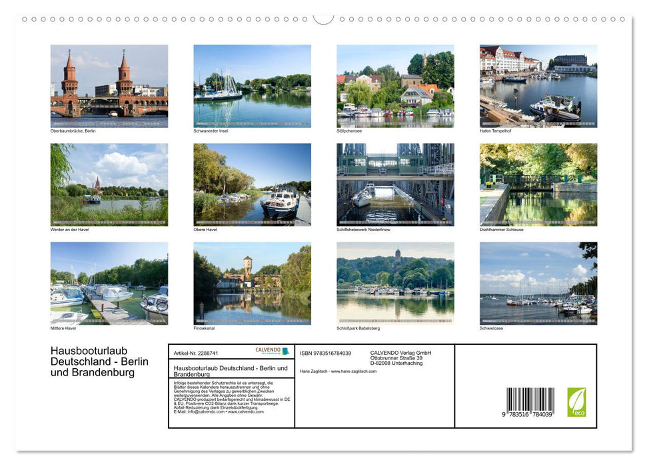Click 'Artikel-Nr. 2288741'

[x=196, y=353]
